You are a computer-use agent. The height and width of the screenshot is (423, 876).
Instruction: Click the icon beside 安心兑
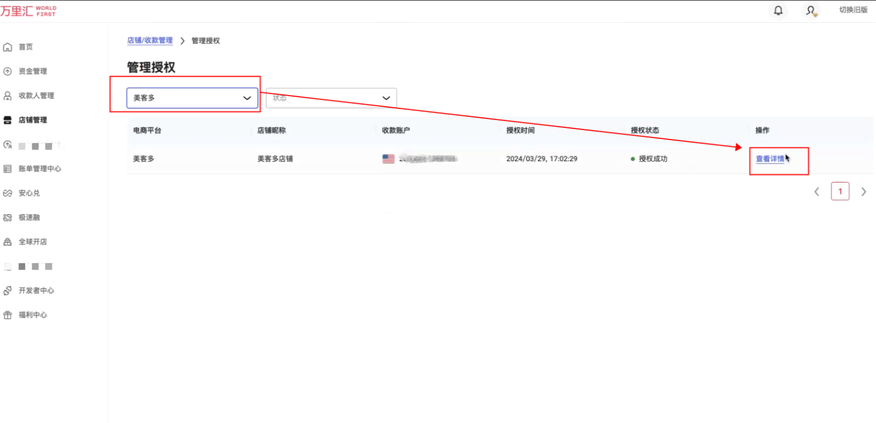pos(8,193)
